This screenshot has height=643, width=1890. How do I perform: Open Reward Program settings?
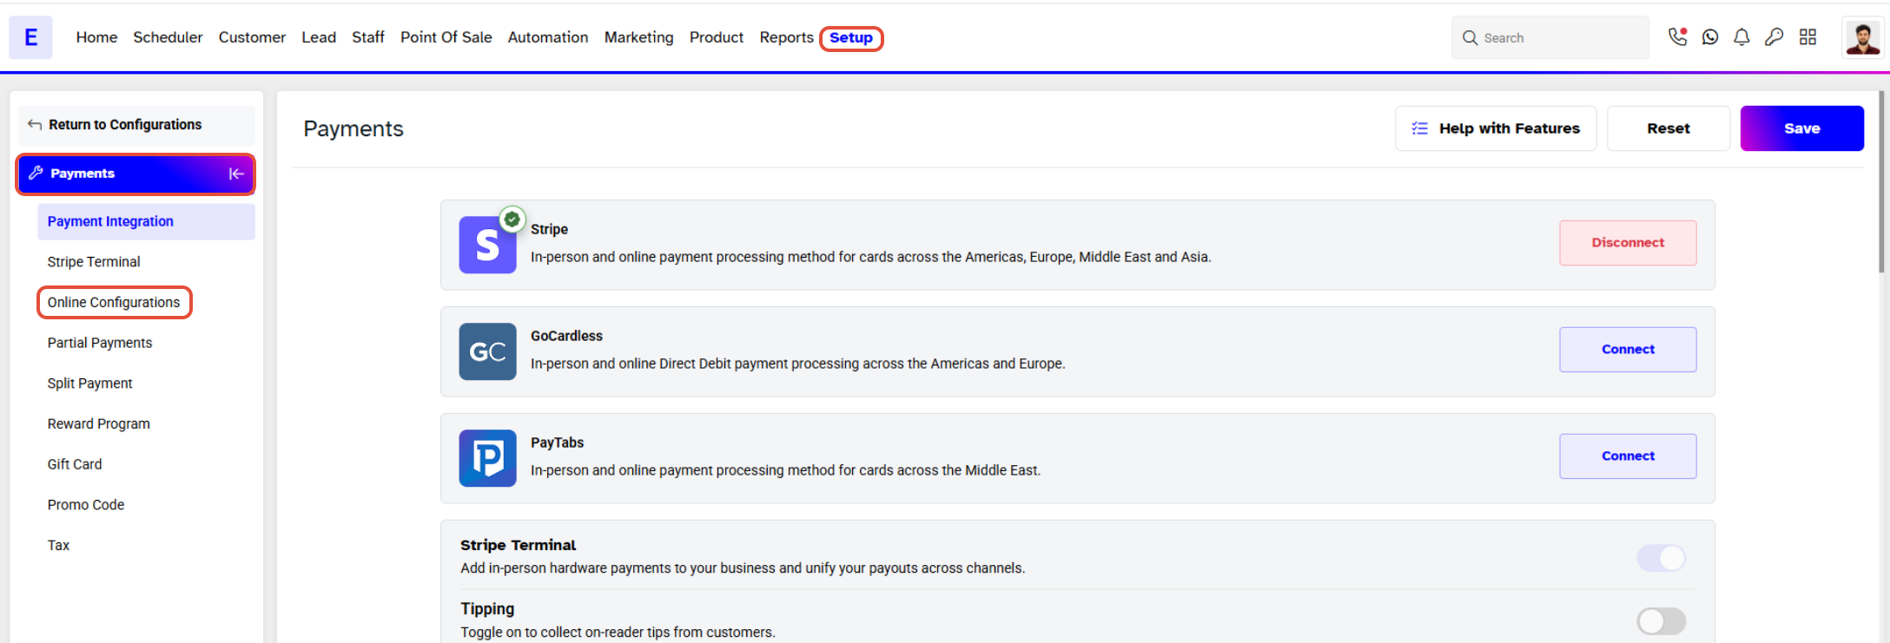click(x=99, y=424)
